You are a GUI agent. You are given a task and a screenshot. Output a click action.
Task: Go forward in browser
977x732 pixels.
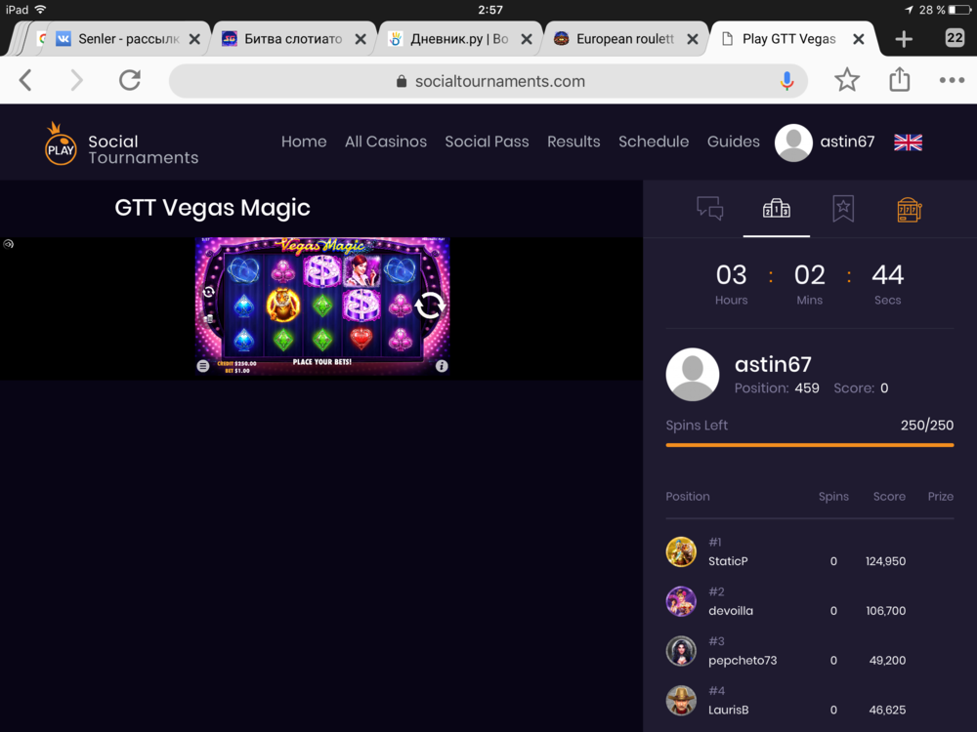(x=76, y=80)
